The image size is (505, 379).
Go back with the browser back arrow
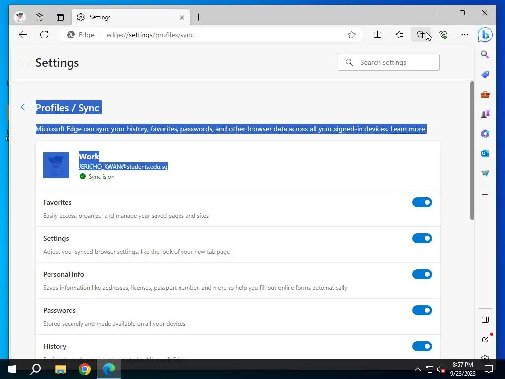click(x=23, y=35)
